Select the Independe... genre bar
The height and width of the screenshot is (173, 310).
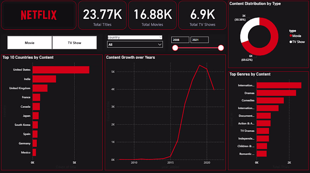click(x=263, y=139)
